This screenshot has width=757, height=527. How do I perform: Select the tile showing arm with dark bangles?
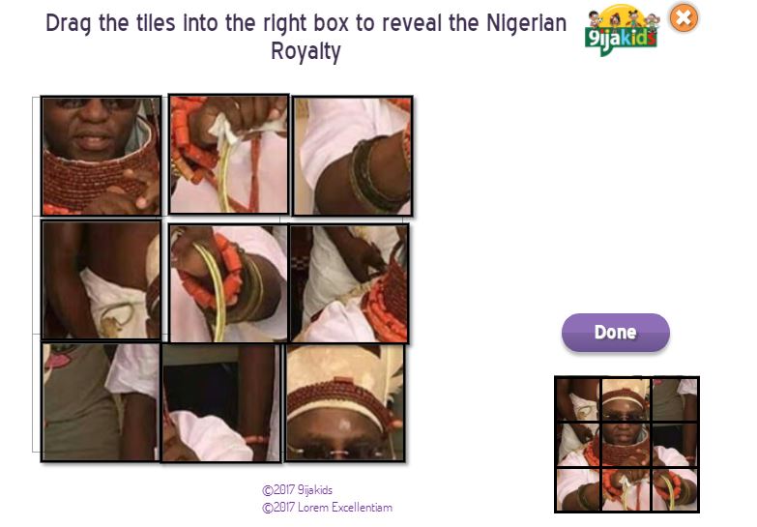pyautogui.click(x=353, y=156)
